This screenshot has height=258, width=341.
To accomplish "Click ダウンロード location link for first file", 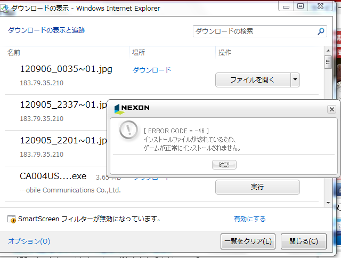I will 152,70.
